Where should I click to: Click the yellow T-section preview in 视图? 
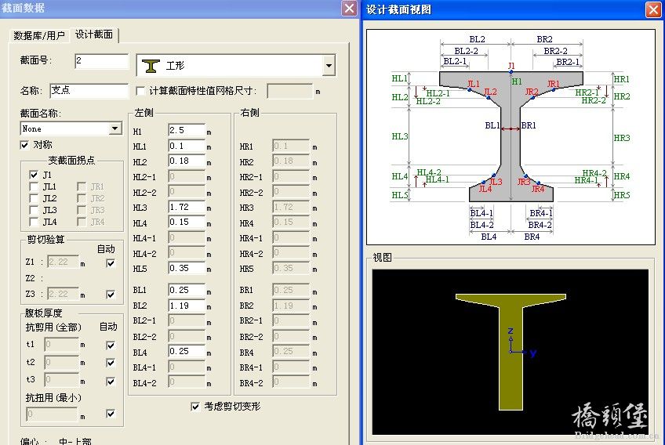point(511,352)
